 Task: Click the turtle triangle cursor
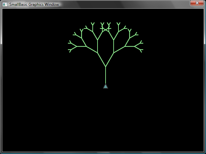point(106,86)
